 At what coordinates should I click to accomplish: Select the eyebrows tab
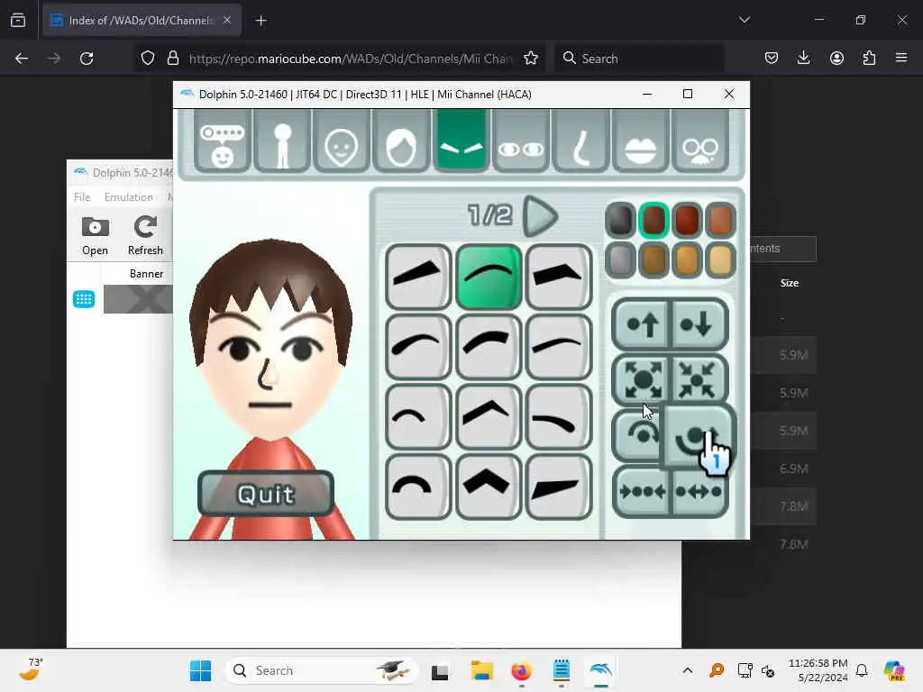coord(461,142)
